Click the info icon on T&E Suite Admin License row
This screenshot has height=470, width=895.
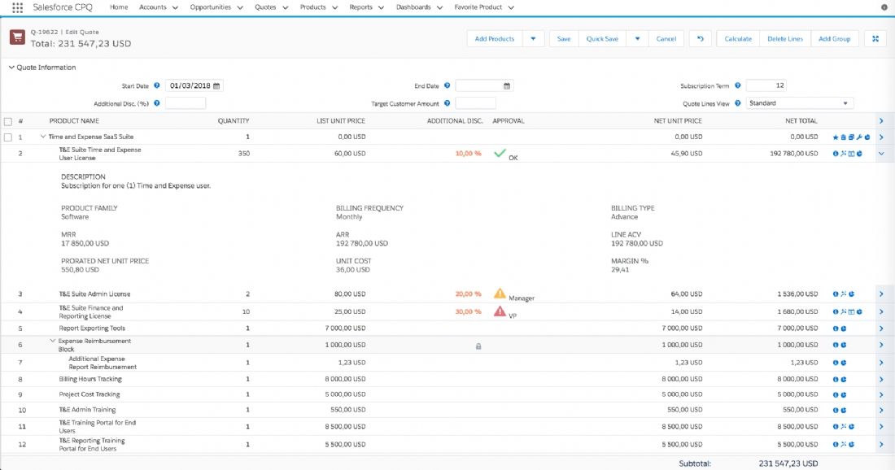pyautogui.click(x=836, y=294)
